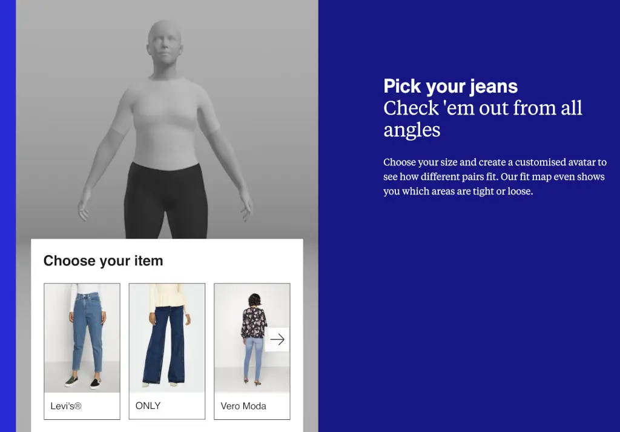
Task: Click the avatar's right hand
Action: 84,209
